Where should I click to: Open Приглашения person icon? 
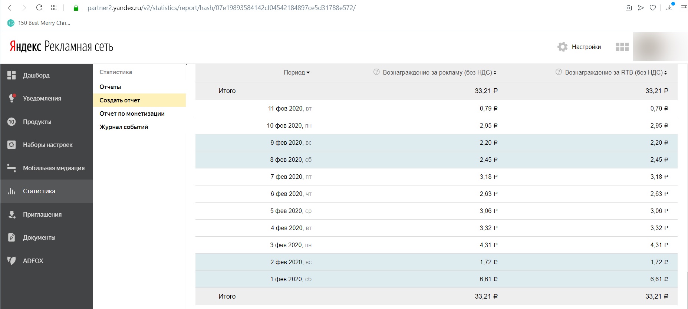(12, 214)
